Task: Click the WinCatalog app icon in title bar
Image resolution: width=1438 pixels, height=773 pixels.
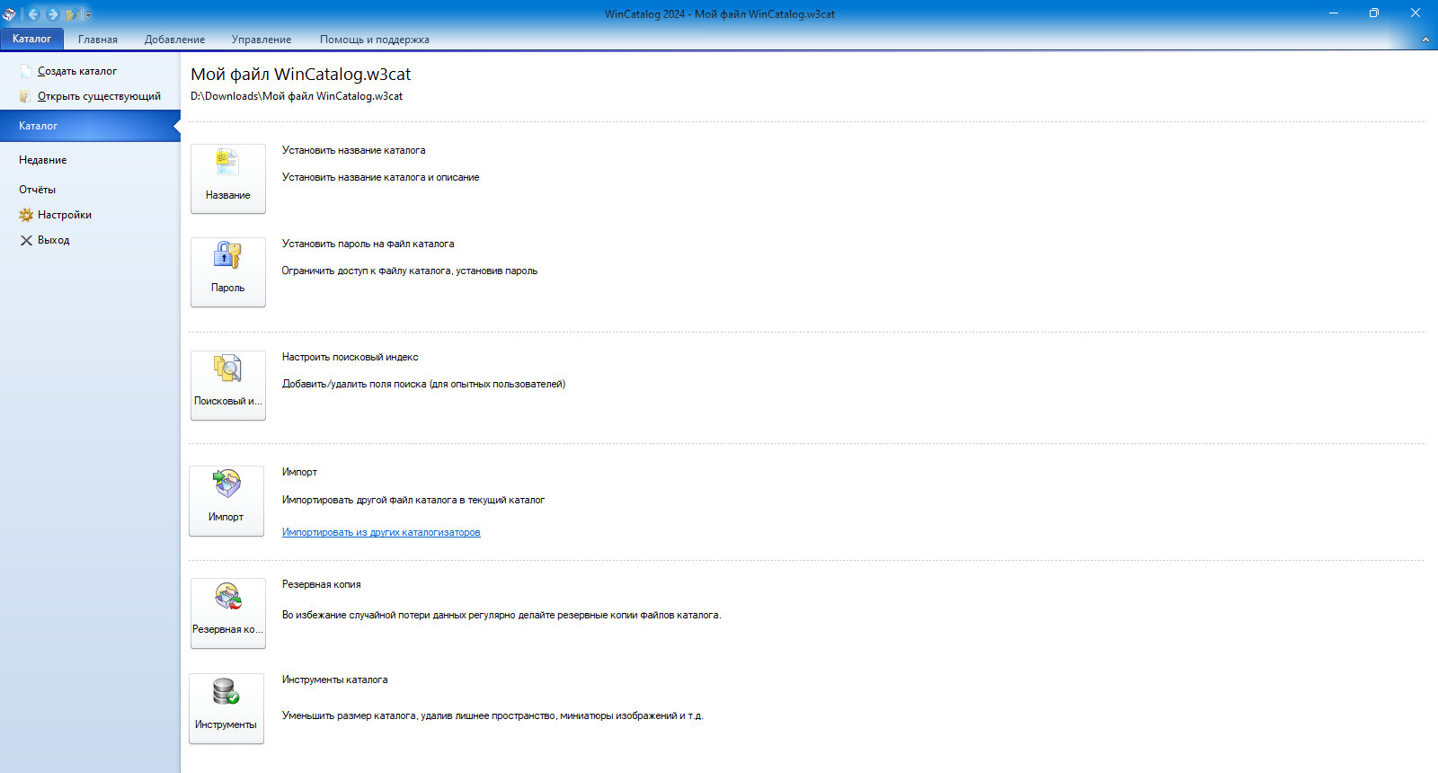Action: click(x=9, y=13)
